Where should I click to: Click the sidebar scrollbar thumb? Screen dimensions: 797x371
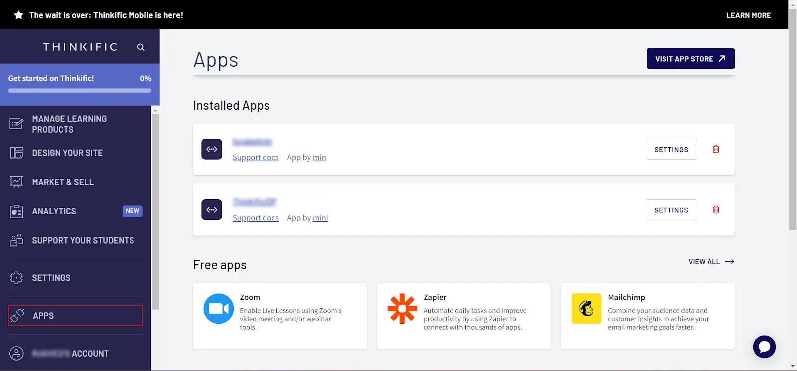[x=155, y=212]
